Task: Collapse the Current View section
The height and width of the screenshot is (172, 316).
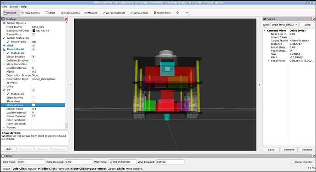Action: tap(265, 31)
